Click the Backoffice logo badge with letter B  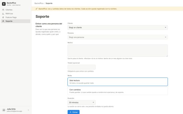[4, 4]
